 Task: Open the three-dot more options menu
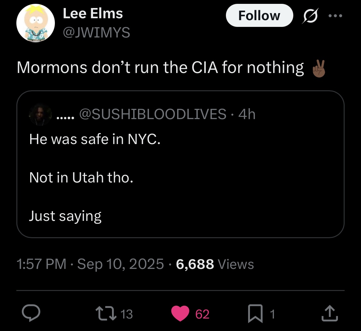(336, 16)
